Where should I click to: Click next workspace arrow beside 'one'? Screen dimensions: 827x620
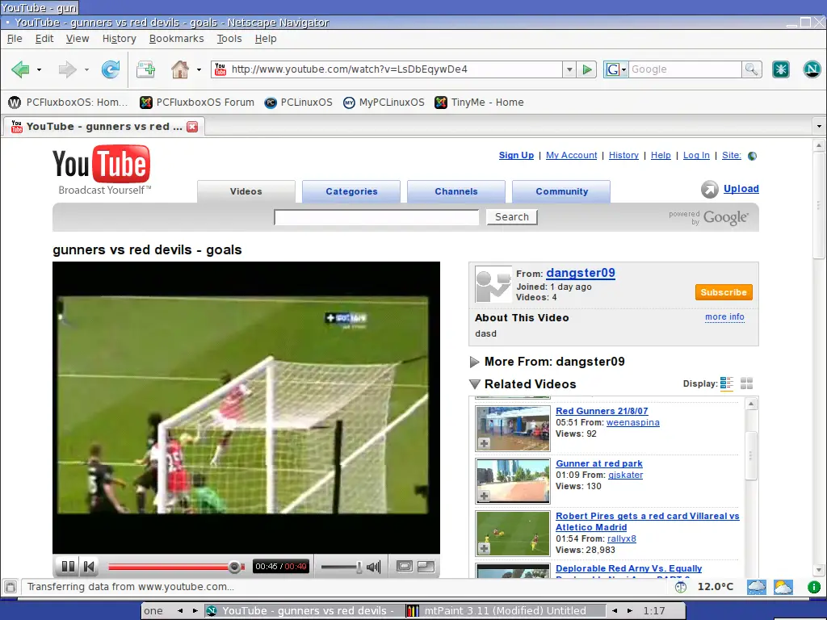tap(195, 610)
